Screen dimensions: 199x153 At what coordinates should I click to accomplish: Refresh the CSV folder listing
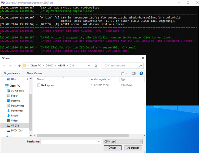pos(96,66)
